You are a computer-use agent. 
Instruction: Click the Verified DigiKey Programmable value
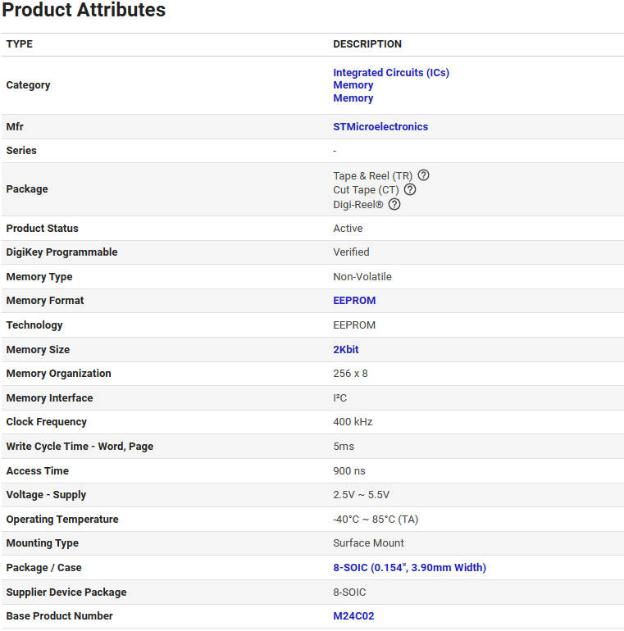tap(351, 252)
